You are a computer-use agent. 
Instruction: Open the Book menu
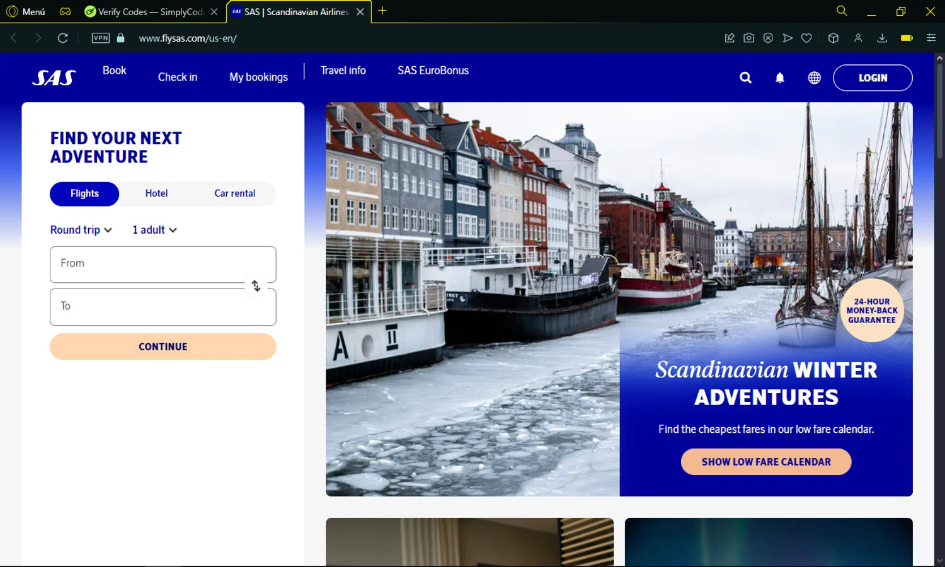tap(115, 71)
